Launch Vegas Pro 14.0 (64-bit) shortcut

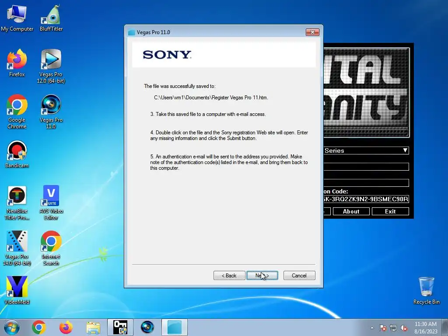coord(17,248)
